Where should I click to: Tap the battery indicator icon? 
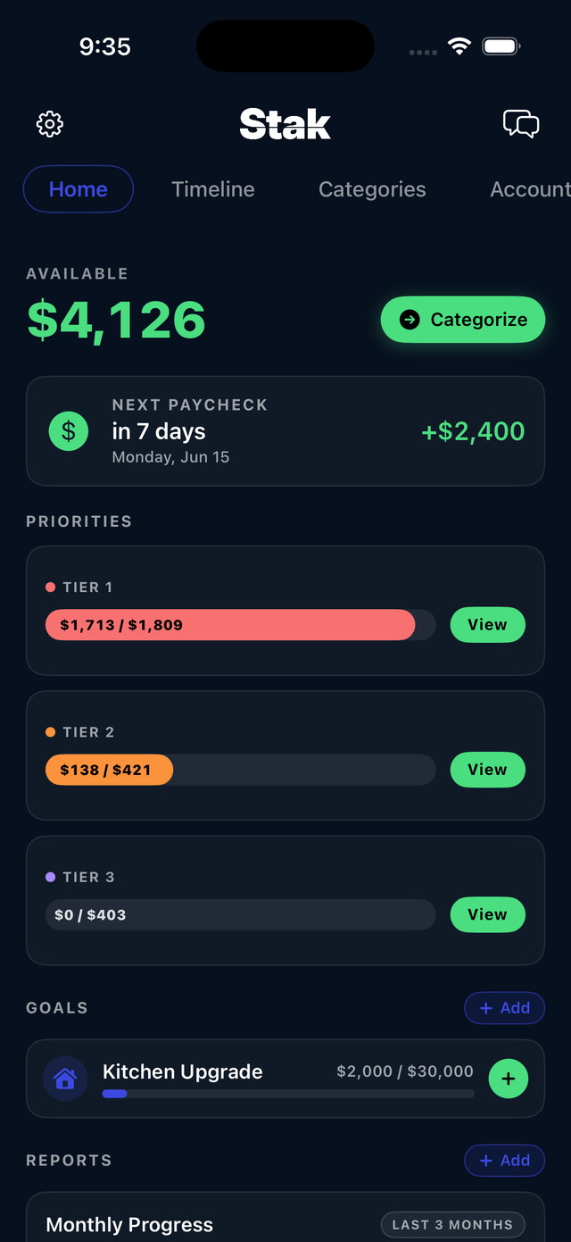(501, 46)
